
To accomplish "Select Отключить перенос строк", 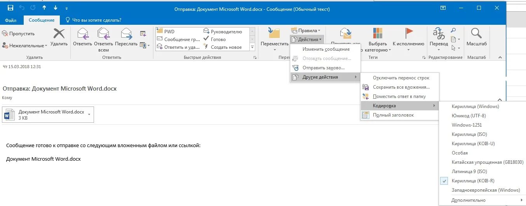I will point(400,78).
